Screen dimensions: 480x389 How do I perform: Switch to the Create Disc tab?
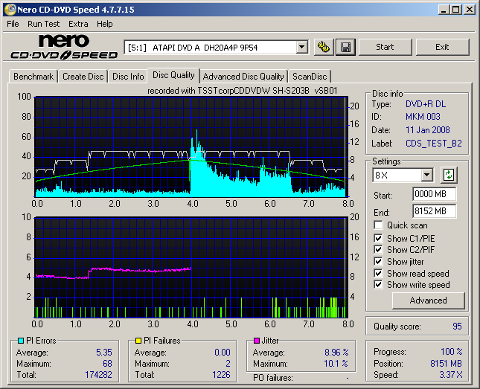click(x=83, y=77)
